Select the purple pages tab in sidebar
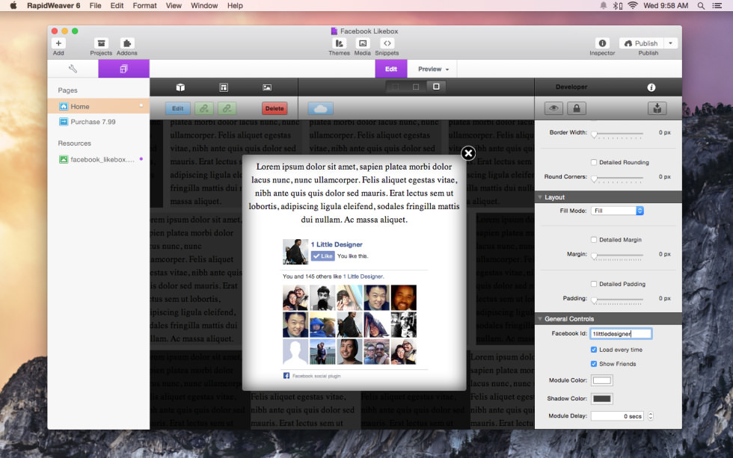Viewport: 733px width, 458px height. click(x=124, y=69)
